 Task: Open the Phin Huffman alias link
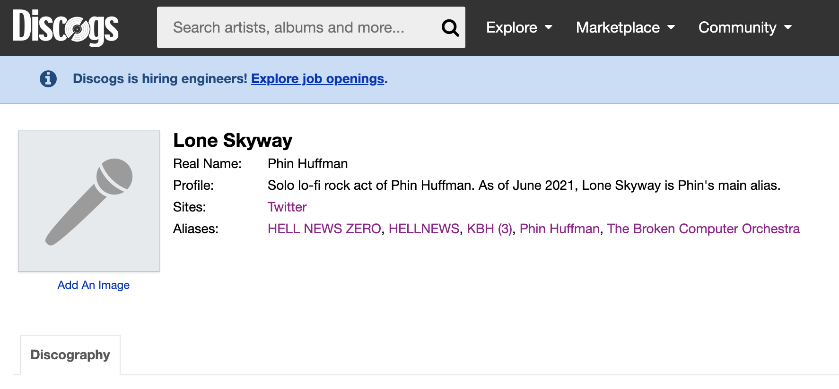click(559, 229)
